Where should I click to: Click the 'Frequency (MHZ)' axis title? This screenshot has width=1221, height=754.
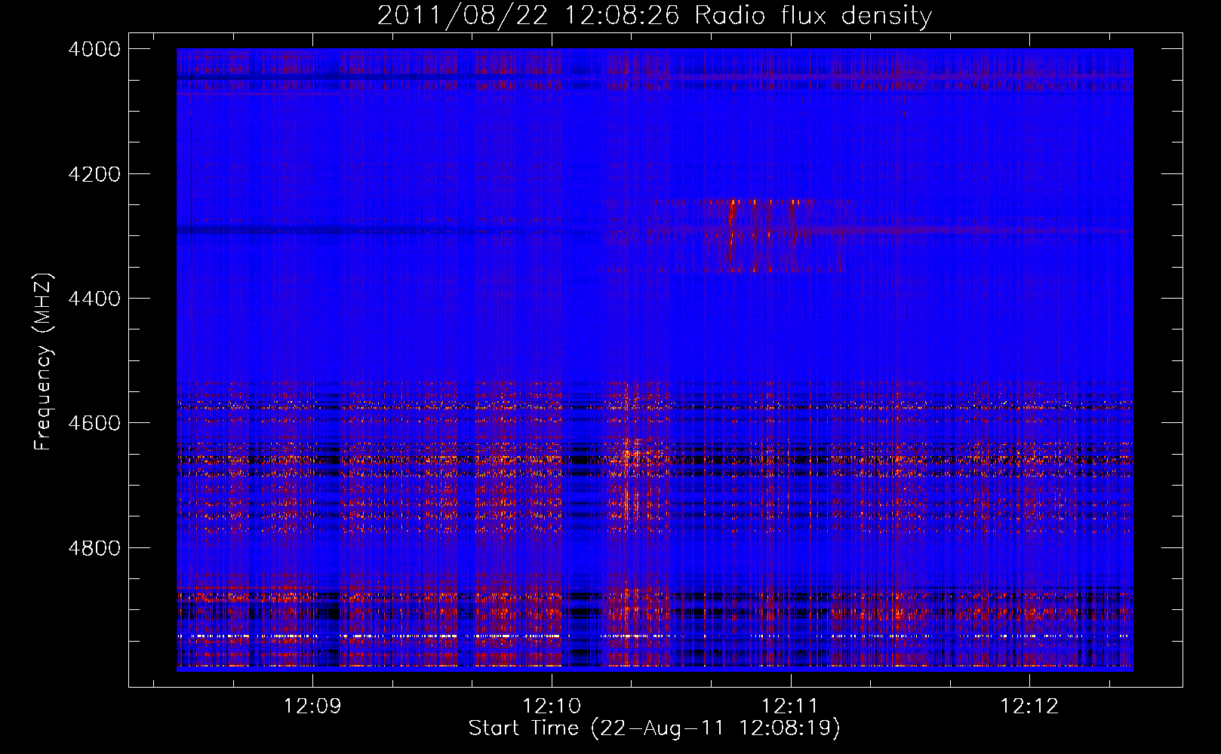44,362
